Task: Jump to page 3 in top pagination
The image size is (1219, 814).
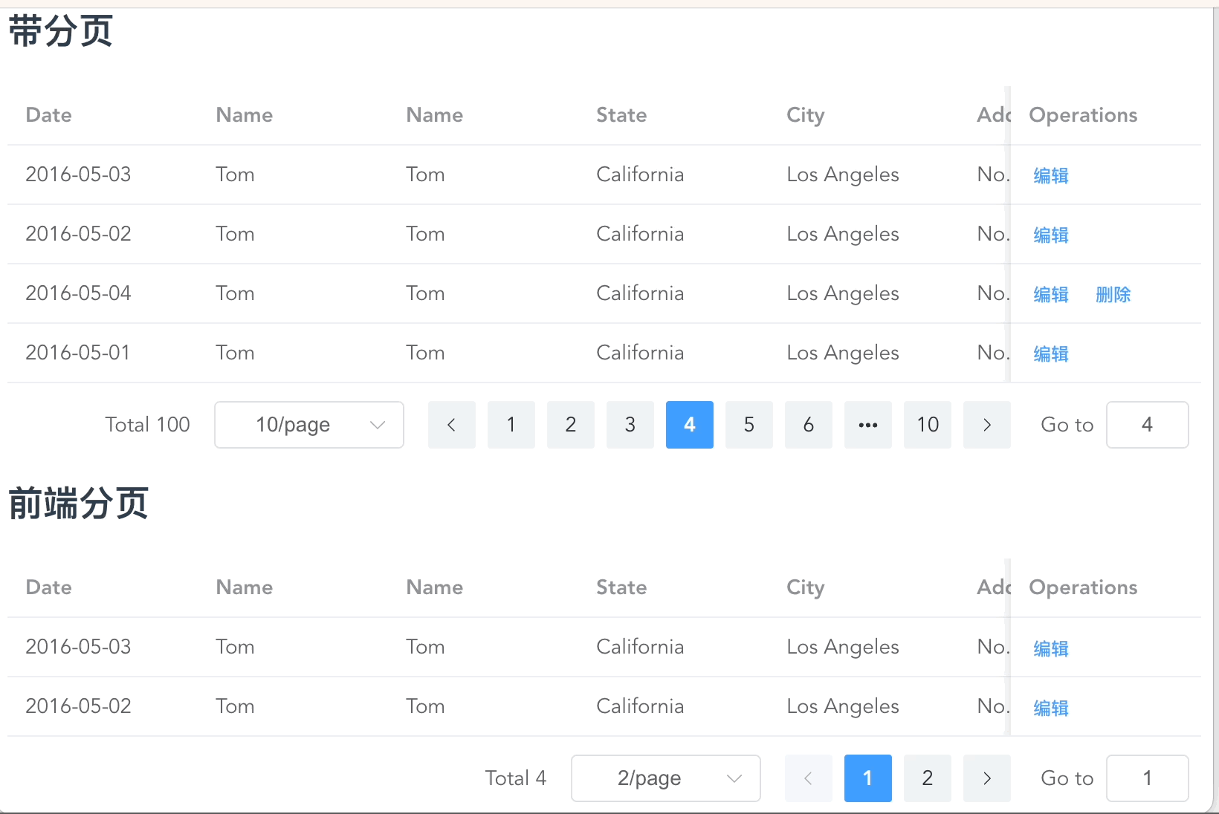Action: click(630, 425)
